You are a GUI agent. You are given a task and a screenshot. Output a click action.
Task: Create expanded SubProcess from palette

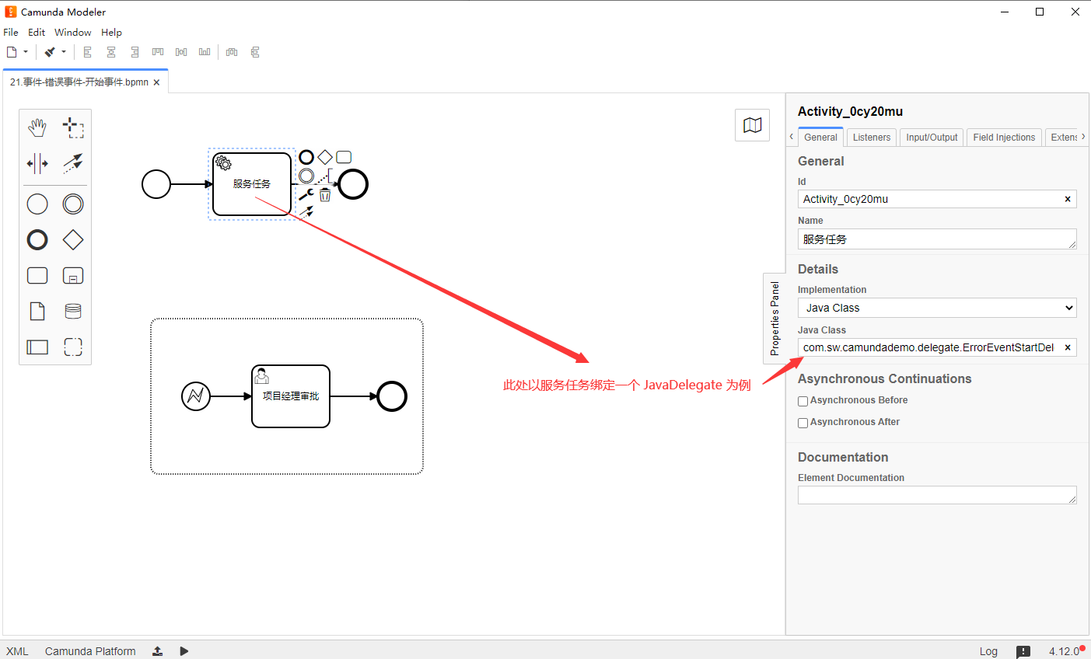click(73, 275)
